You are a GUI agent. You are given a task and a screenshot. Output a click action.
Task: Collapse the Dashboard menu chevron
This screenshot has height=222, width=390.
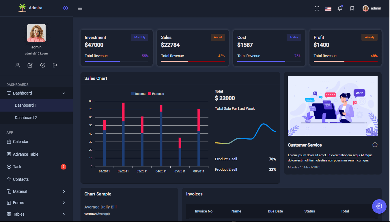pyautogui.click(x=64, y=93)
